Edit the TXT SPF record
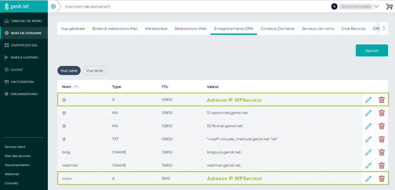395x190 pixels. coord(368,139)
